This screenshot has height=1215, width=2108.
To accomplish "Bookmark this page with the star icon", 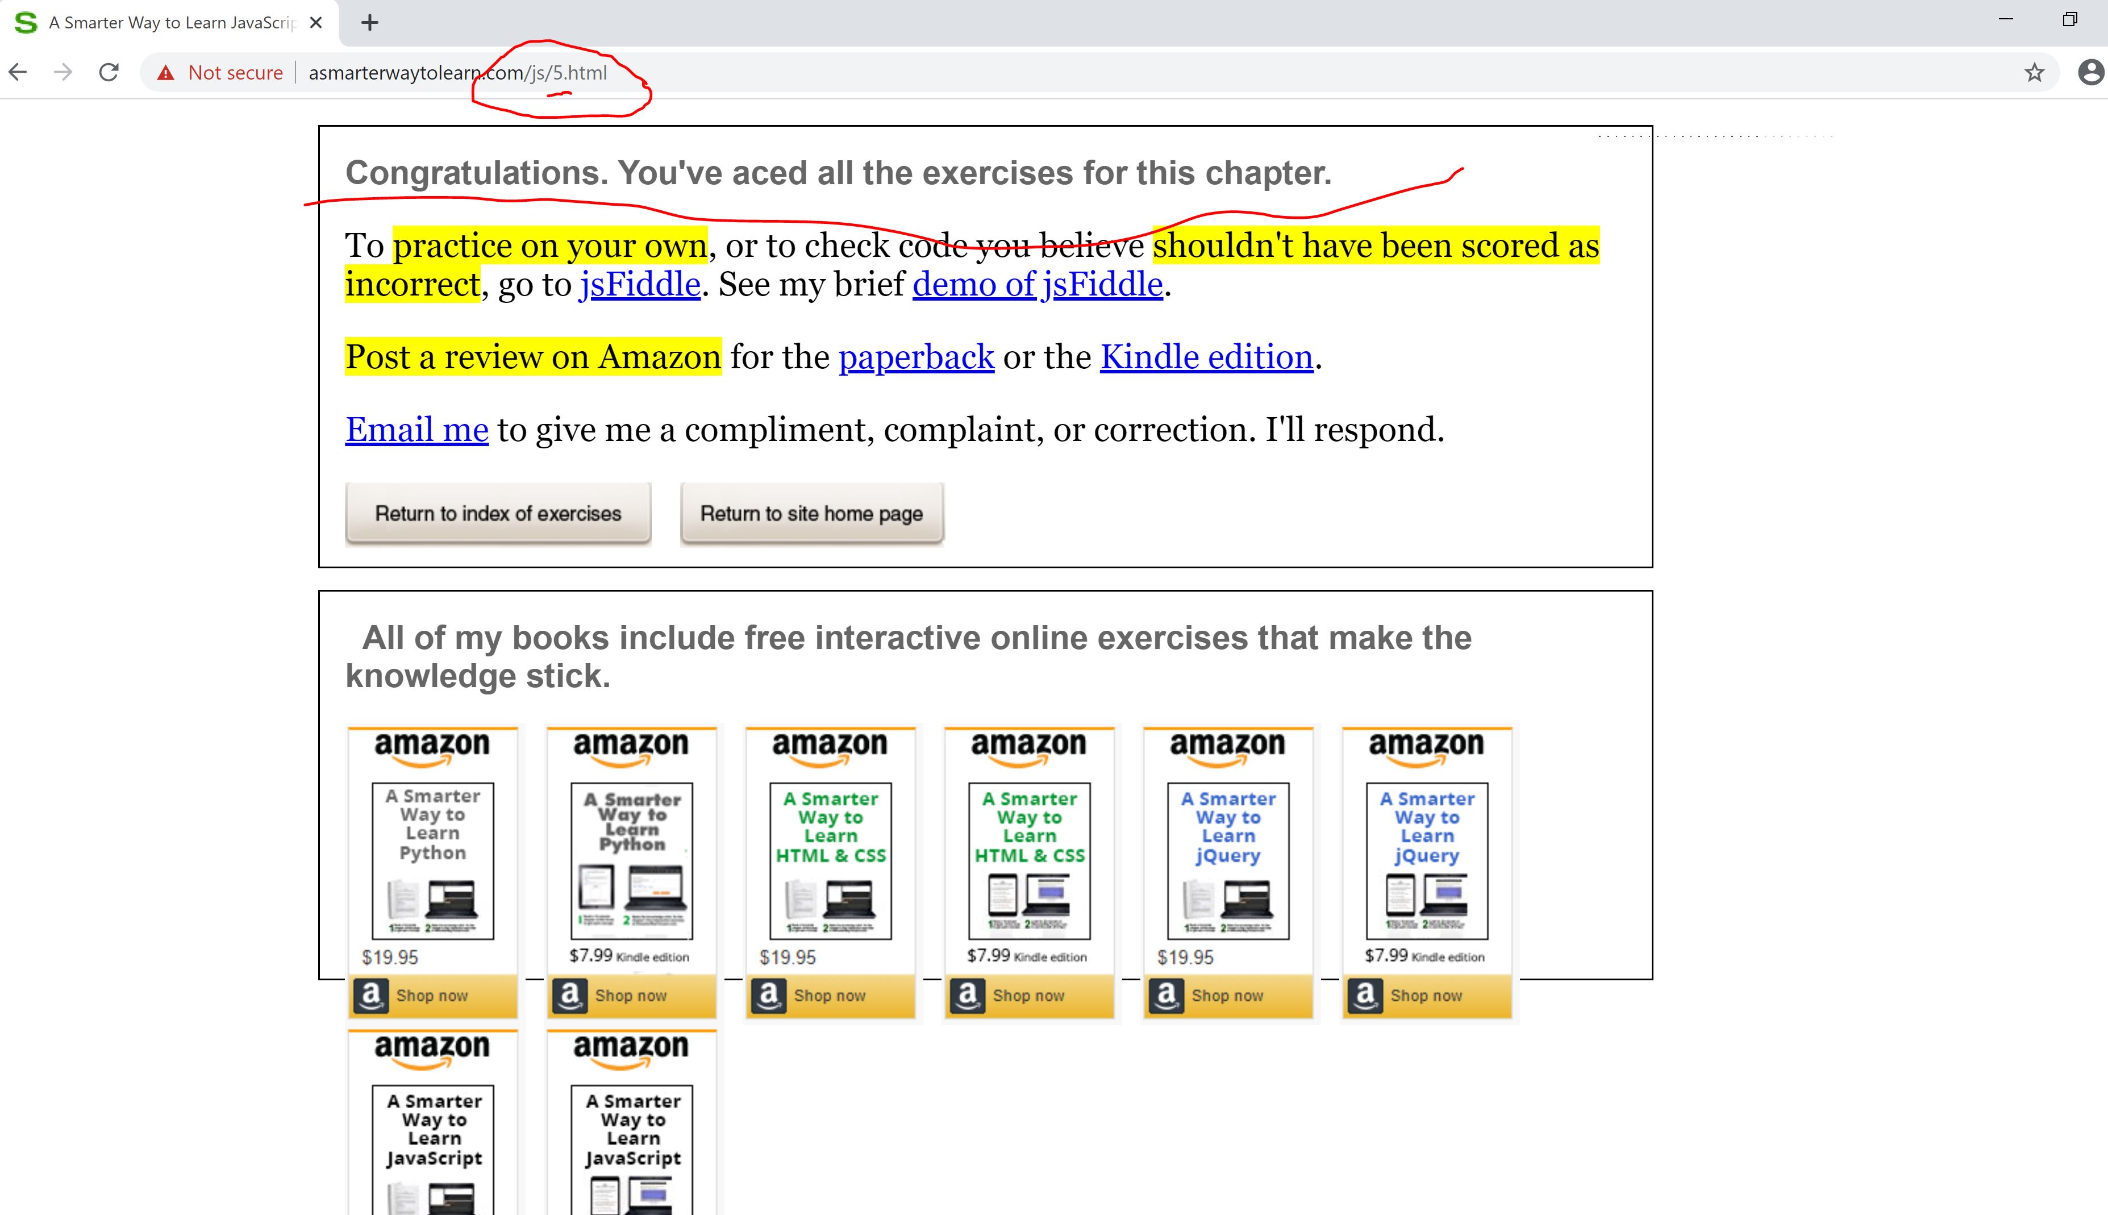I will click(x=2034, y=73).
